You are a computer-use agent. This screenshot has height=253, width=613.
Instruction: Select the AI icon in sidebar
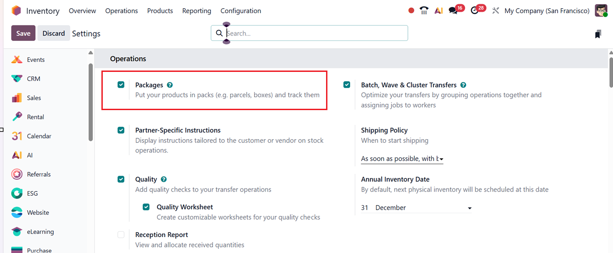[x=17, y=155]
